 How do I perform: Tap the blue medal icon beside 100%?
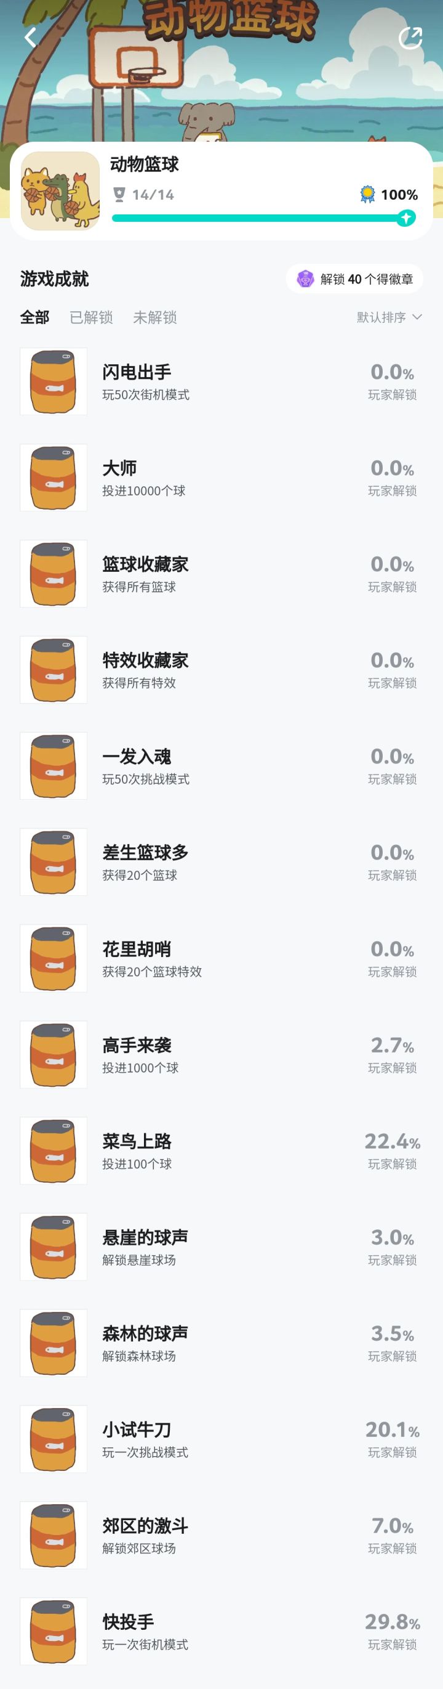(368, 194)
